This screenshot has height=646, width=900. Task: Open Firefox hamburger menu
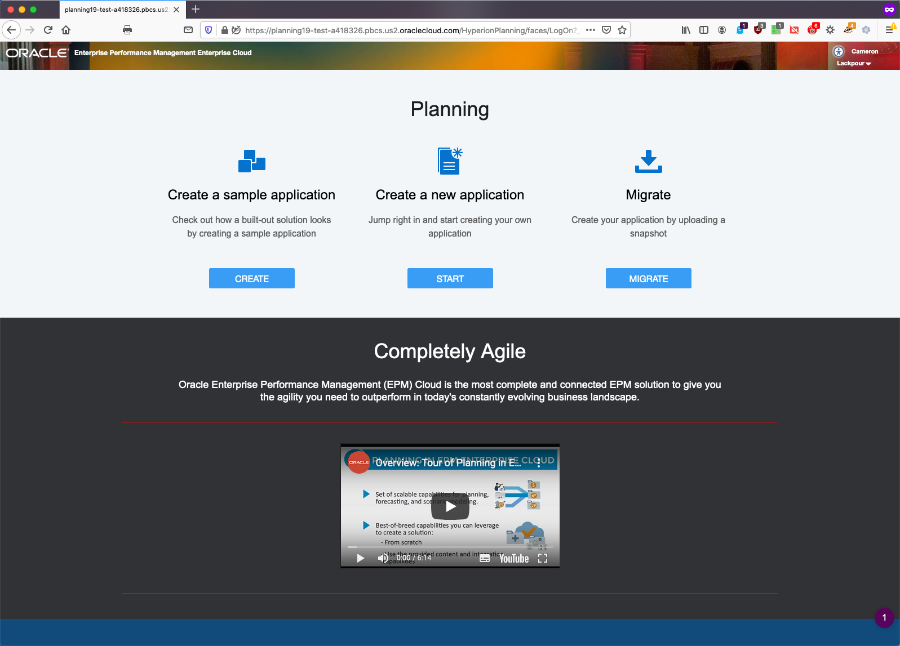tap(889, 30)
